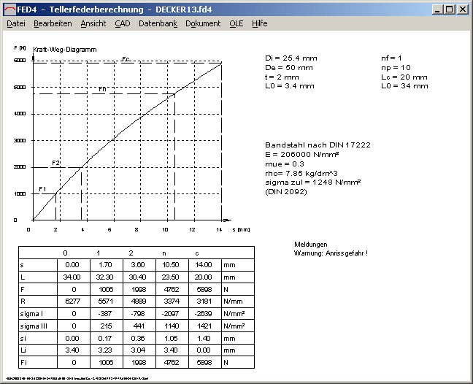This screenshot has width=473, height=384.
Task: Click the FED4 application icon in title bar
Action: 9,9
